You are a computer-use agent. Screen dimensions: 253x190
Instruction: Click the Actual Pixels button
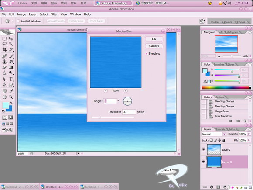[56, 21]
